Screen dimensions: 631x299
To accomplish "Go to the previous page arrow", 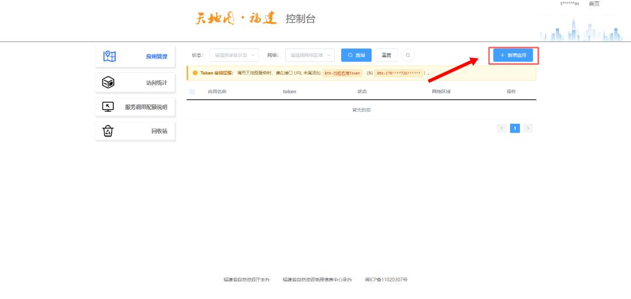I will (502, 128).
